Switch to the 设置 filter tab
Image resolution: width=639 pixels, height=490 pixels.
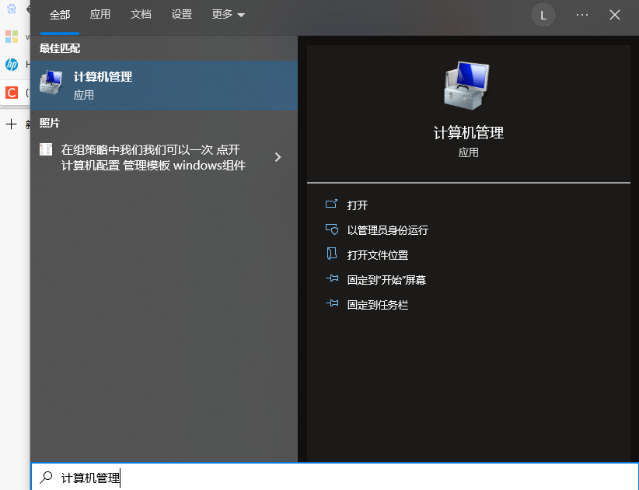[181, 14]
